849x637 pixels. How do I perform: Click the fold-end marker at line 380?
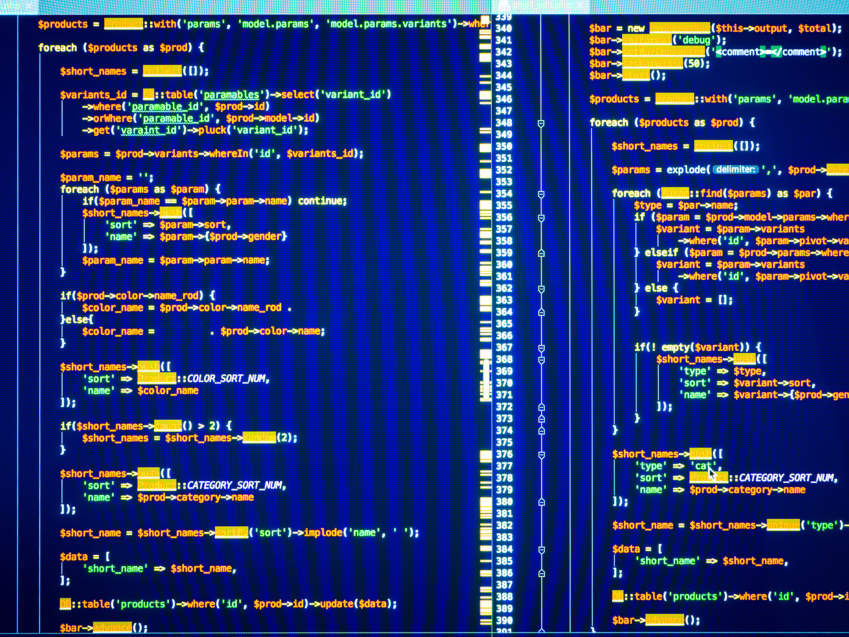(541, 502)
